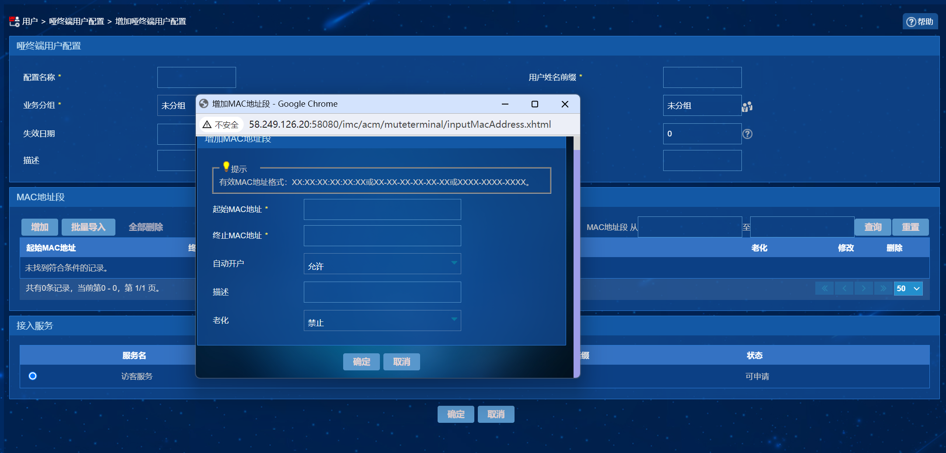
Task: Click the question mark hint icon
Action: click(x=748, y=134)
